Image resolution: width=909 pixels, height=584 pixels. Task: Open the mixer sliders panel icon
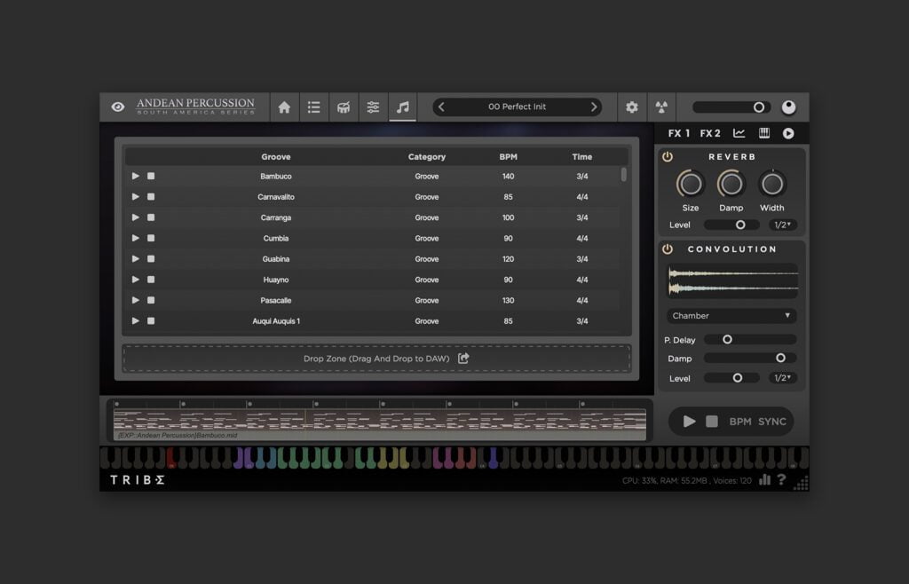coord(372,107)
